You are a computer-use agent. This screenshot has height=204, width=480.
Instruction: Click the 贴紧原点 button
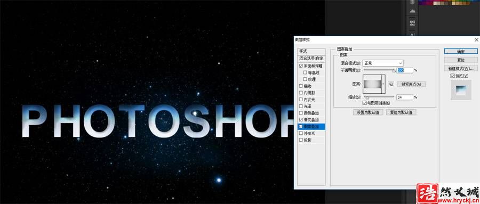[x=411, y=84]
